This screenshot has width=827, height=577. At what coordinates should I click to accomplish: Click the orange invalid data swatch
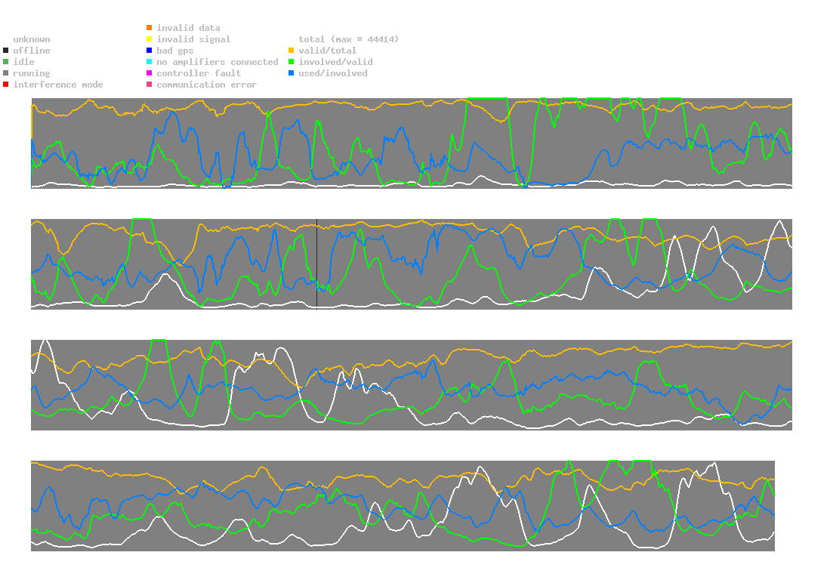click(x=150, y=28)
